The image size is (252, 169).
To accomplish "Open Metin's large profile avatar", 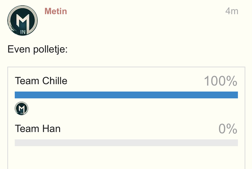I will [23, 20].
